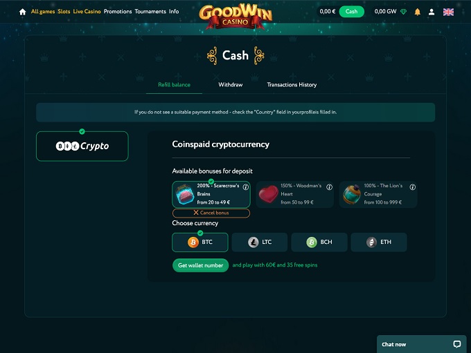Select the Crypto payment method card
This screenshot has width=471, height=353.
point(82,146)
